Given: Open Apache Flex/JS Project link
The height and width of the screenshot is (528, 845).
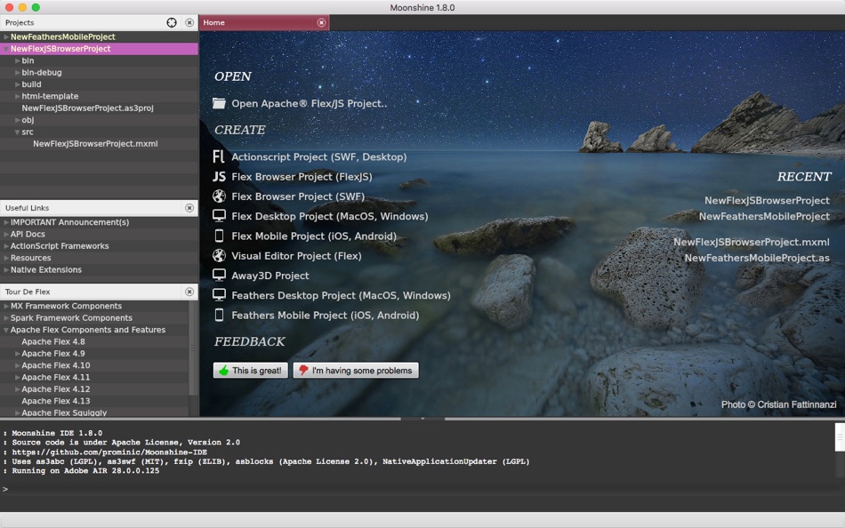Looking at the screenshot, I should (x=310, y=103).
